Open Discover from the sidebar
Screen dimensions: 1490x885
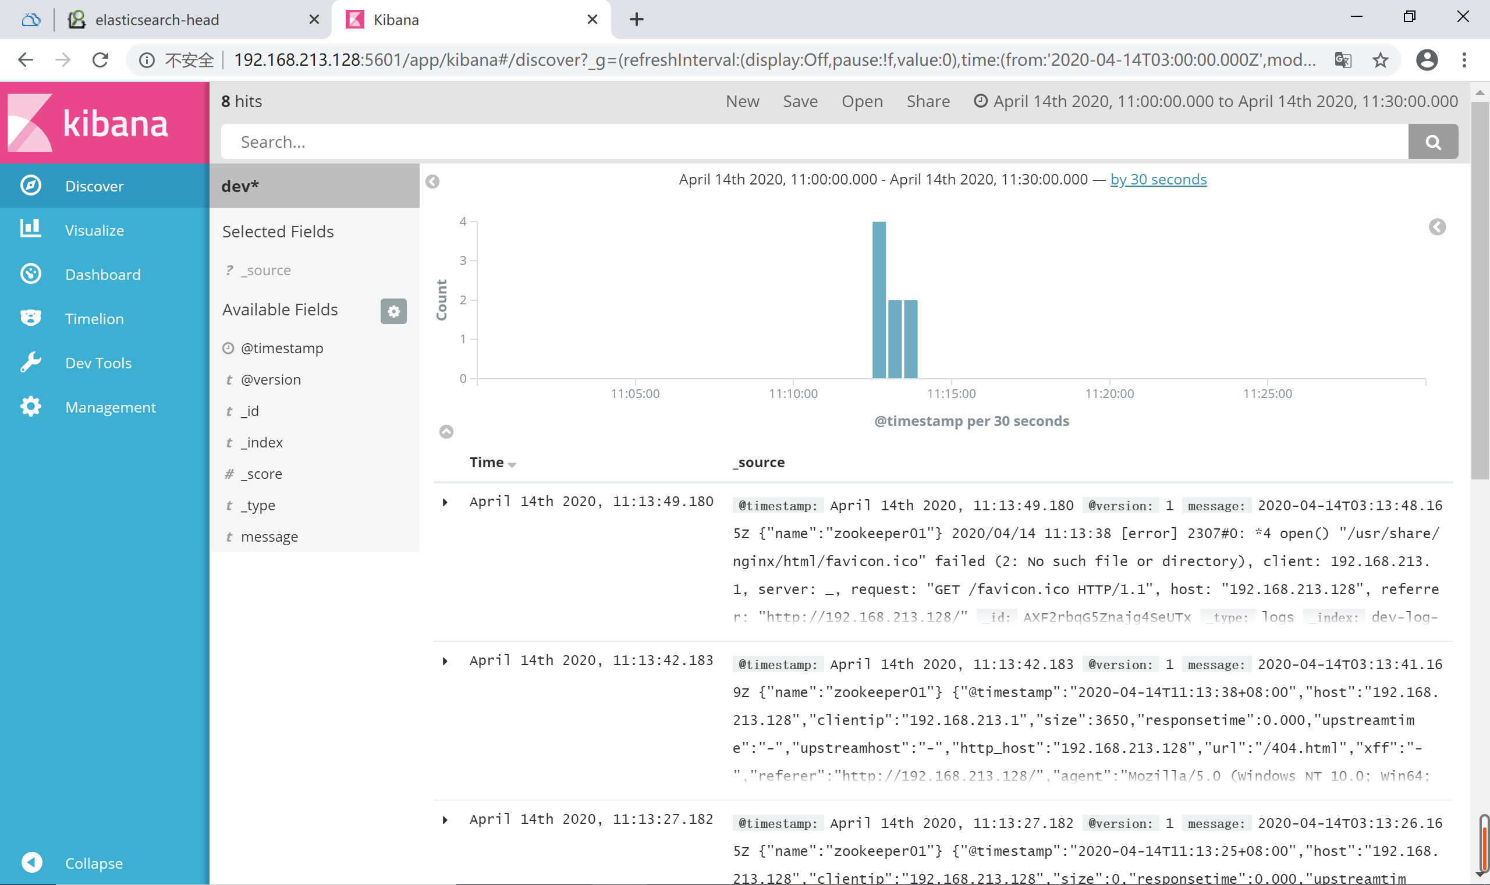(104, 186)
